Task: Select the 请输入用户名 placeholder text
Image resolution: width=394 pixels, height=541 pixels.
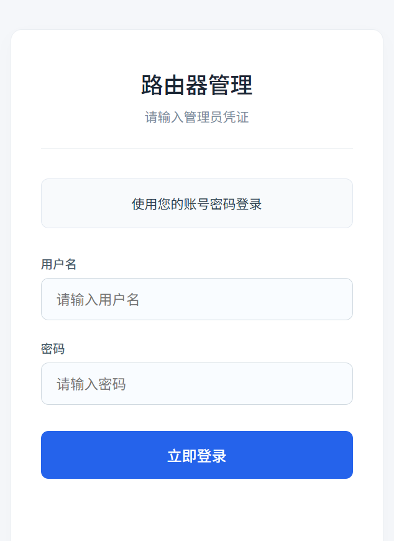Action: click(98, 300)
